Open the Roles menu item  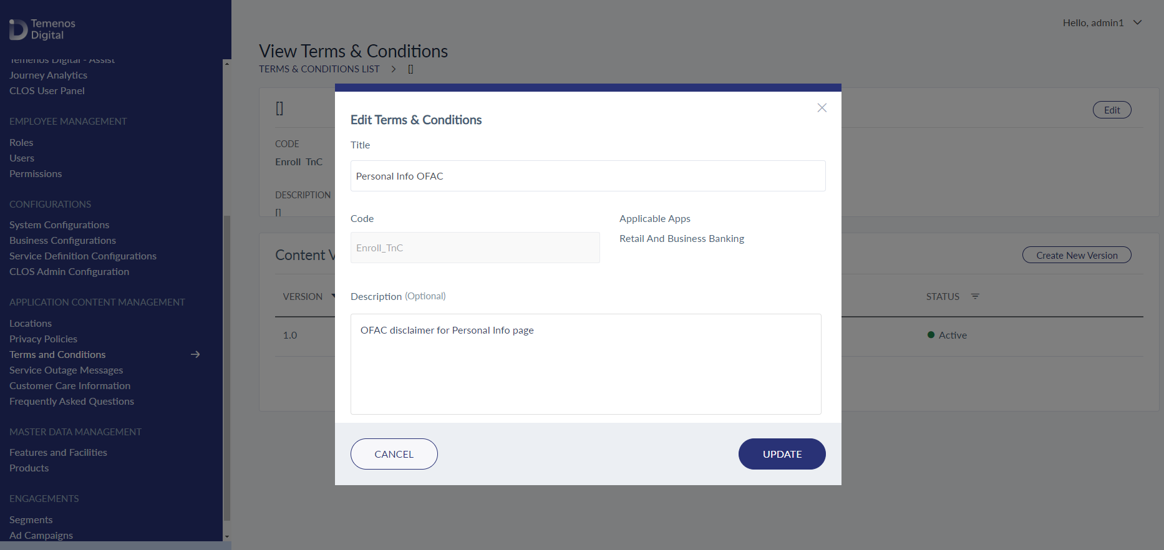[x=21, y=142]
